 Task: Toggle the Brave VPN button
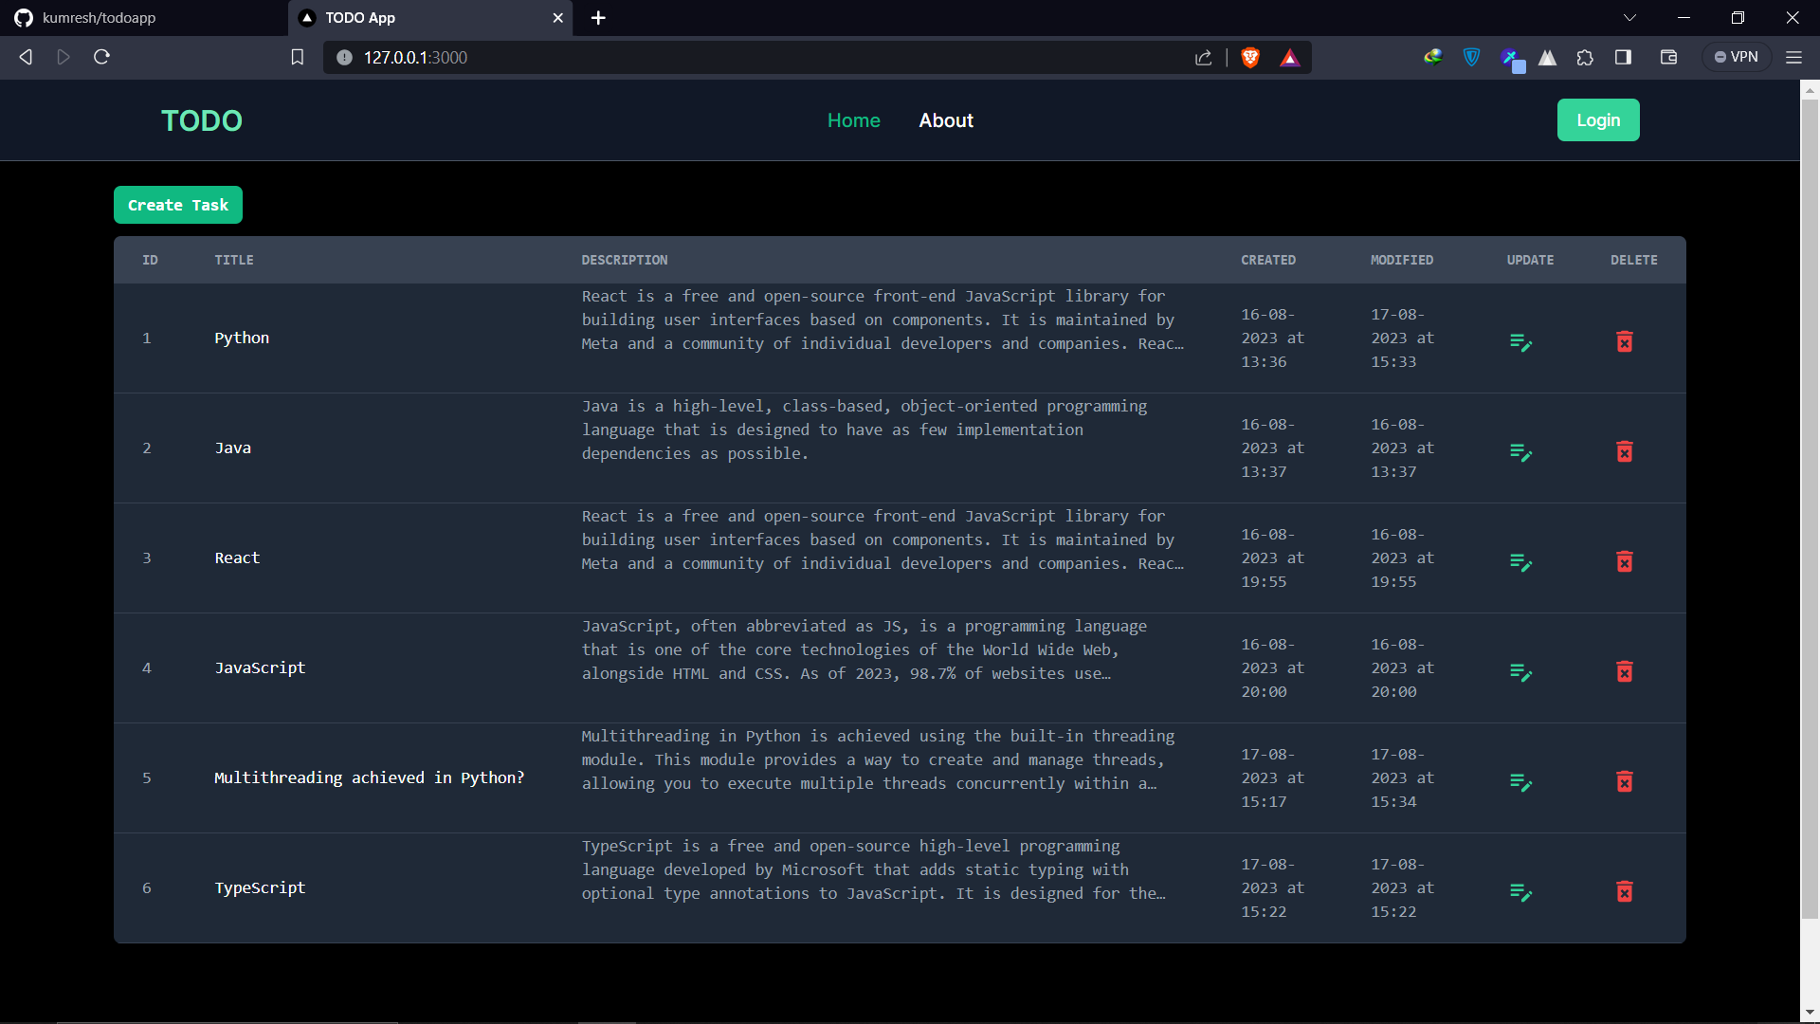[x=1737, y=58]
